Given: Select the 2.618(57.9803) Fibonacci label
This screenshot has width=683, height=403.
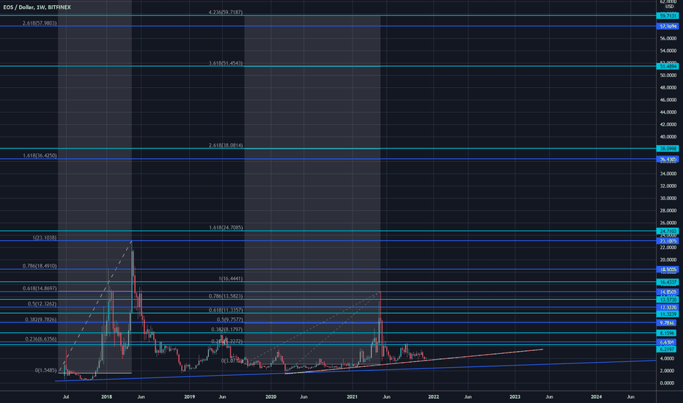Looking at the screenshot, I should coord(40,23).
